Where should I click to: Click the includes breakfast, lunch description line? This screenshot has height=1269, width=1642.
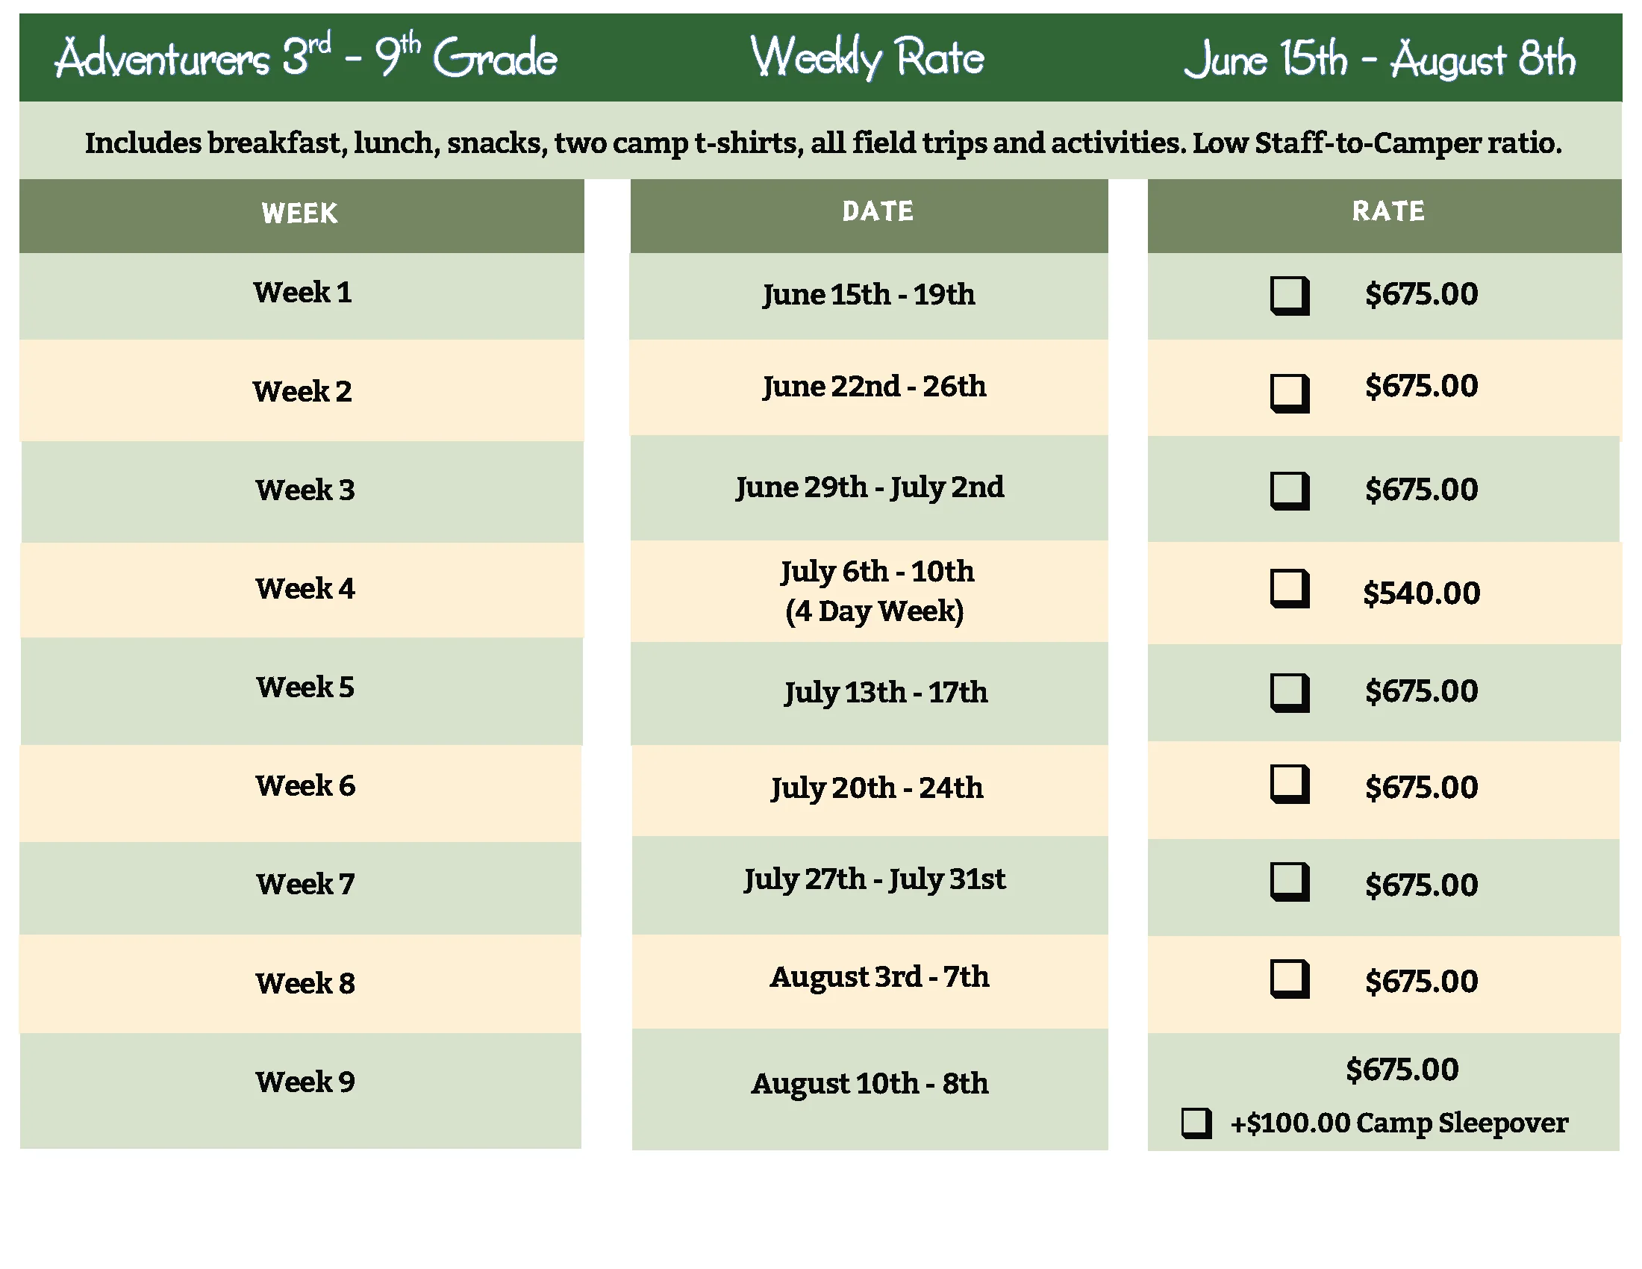pos(822,143)
